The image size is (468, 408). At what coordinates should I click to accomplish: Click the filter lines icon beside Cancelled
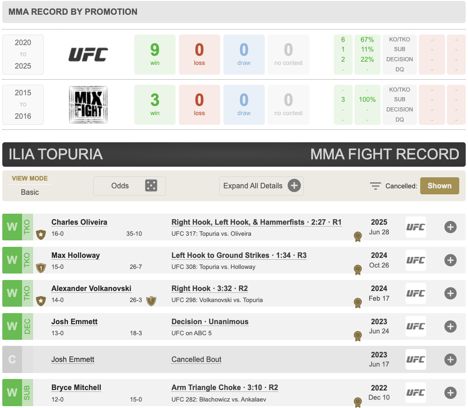pyautogui.click(x=376, y=186)
